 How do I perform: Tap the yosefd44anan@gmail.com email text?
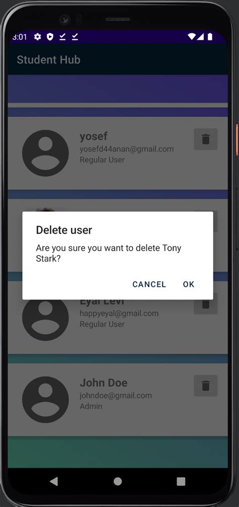[127, 149]
